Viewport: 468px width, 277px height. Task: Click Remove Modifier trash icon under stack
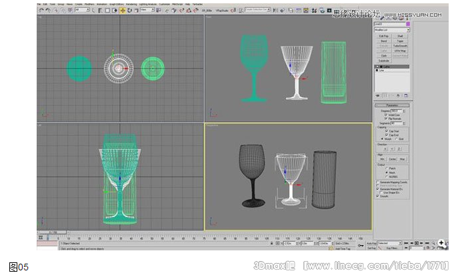(x=398, y=96)
